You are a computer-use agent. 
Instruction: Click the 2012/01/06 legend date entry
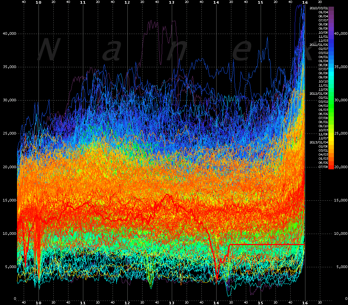pyautogui.click(x=318, y=94)
